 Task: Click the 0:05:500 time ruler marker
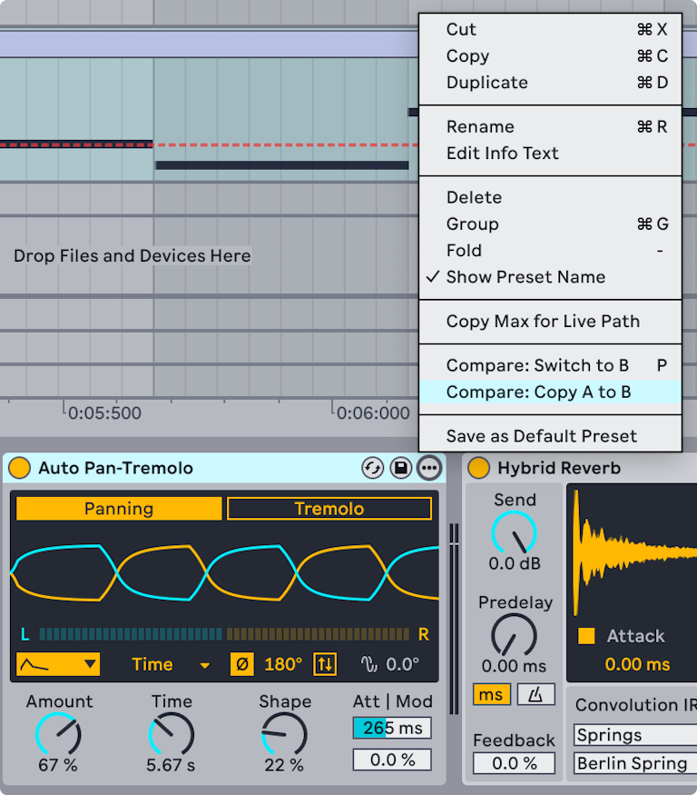[104, 412]
